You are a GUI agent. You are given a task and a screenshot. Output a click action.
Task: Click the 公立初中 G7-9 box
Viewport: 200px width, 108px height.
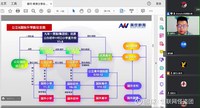[73, 64]
